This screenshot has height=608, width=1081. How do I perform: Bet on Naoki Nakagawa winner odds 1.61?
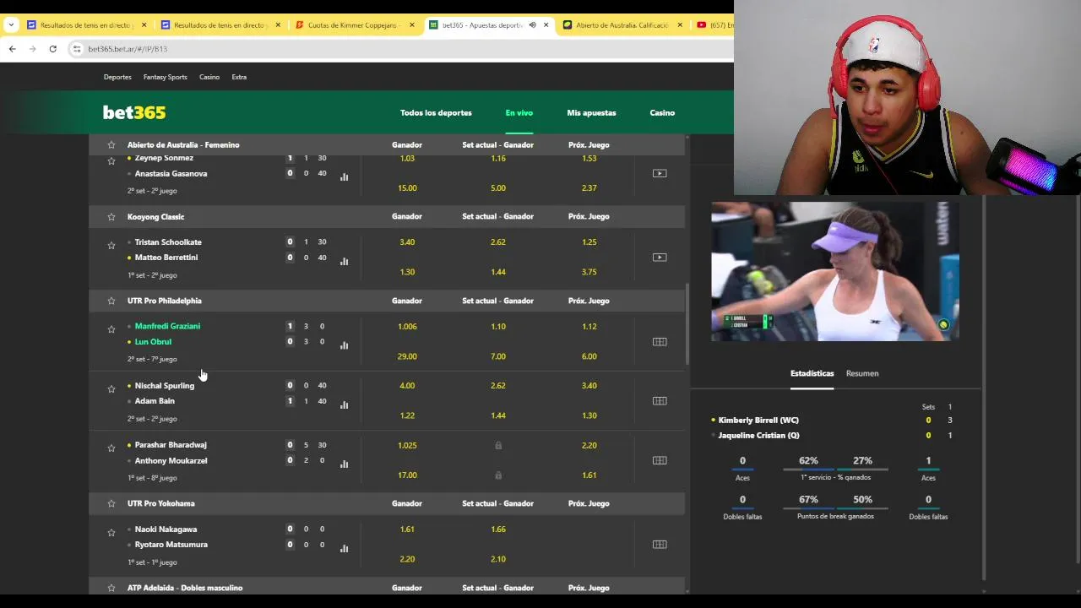click(407, 529)
